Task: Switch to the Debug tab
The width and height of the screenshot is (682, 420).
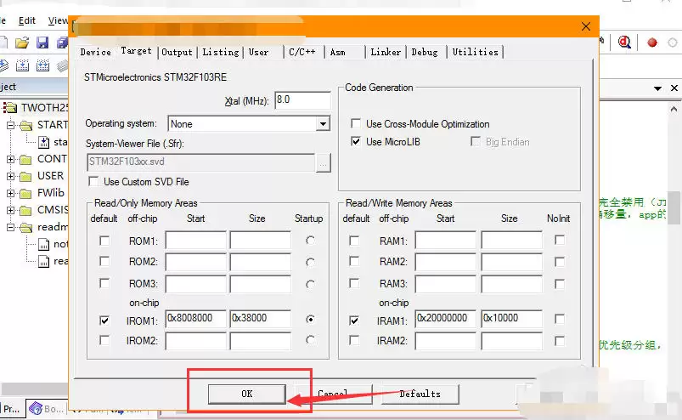Action: 425,52
